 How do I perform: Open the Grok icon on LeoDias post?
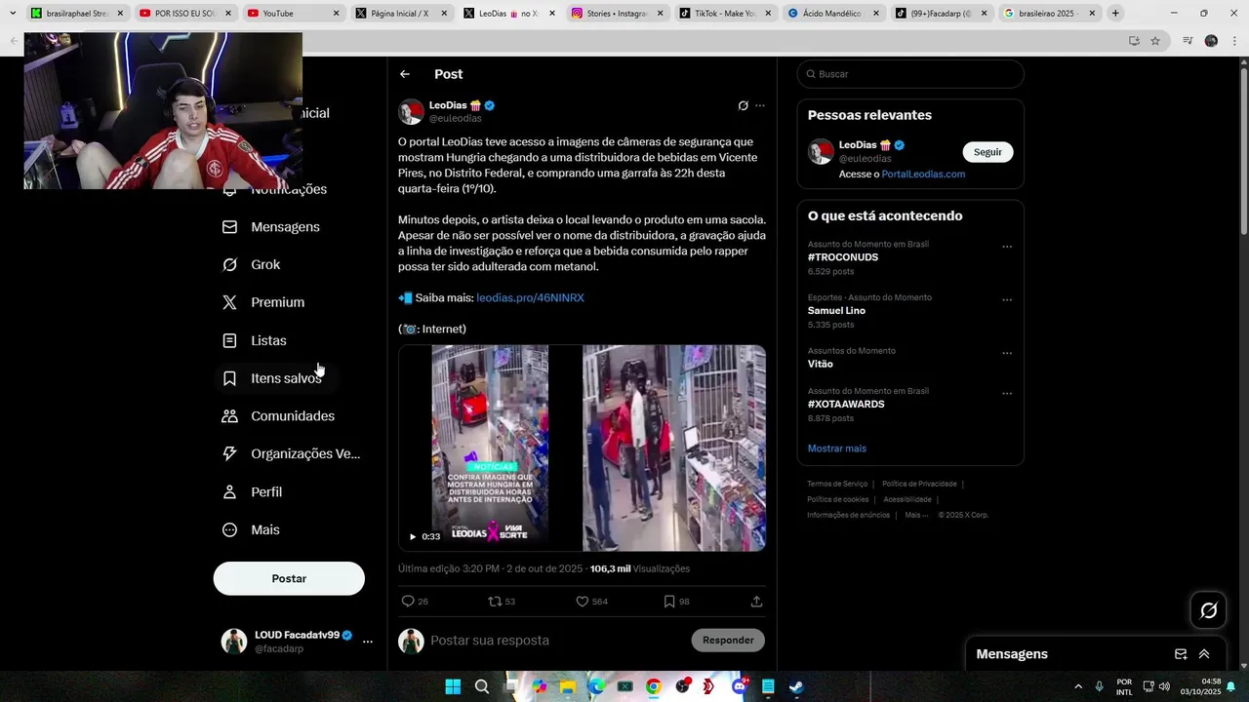pos(743,105)
